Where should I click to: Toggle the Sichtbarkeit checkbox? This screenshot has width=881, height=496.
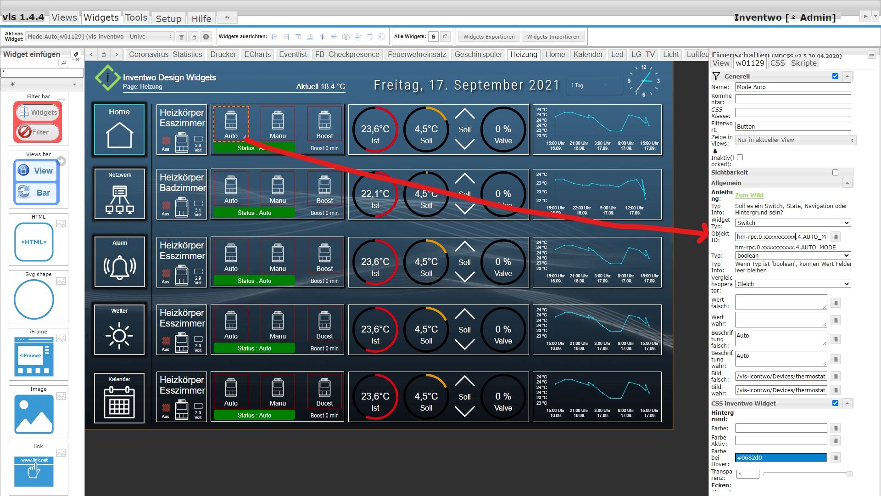835,173
